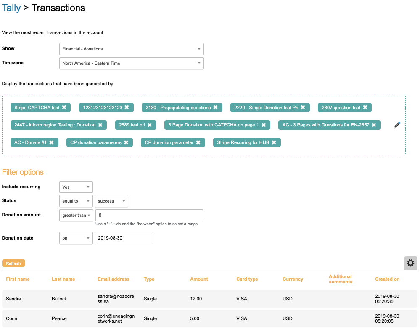The image size is (420, 329).
Task: Open the gear settings for table columns
Action: click(410, 263)
